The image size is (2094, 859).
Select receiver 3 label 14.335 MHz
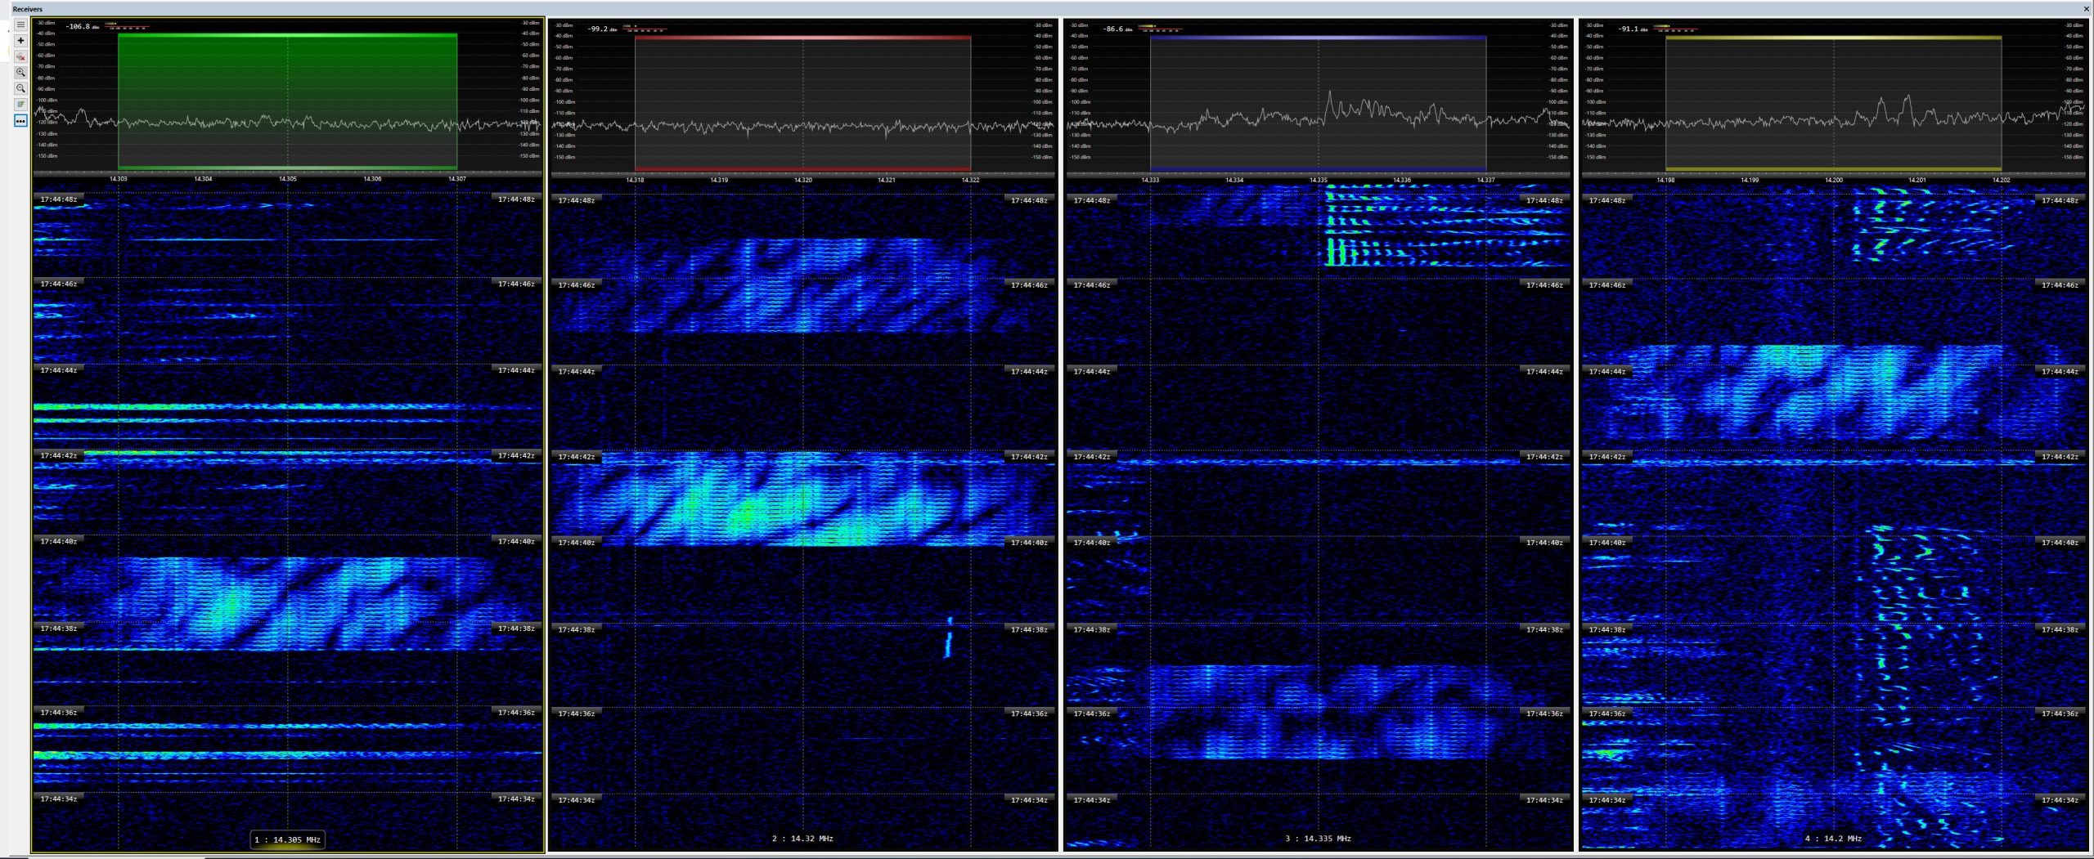1318,839
